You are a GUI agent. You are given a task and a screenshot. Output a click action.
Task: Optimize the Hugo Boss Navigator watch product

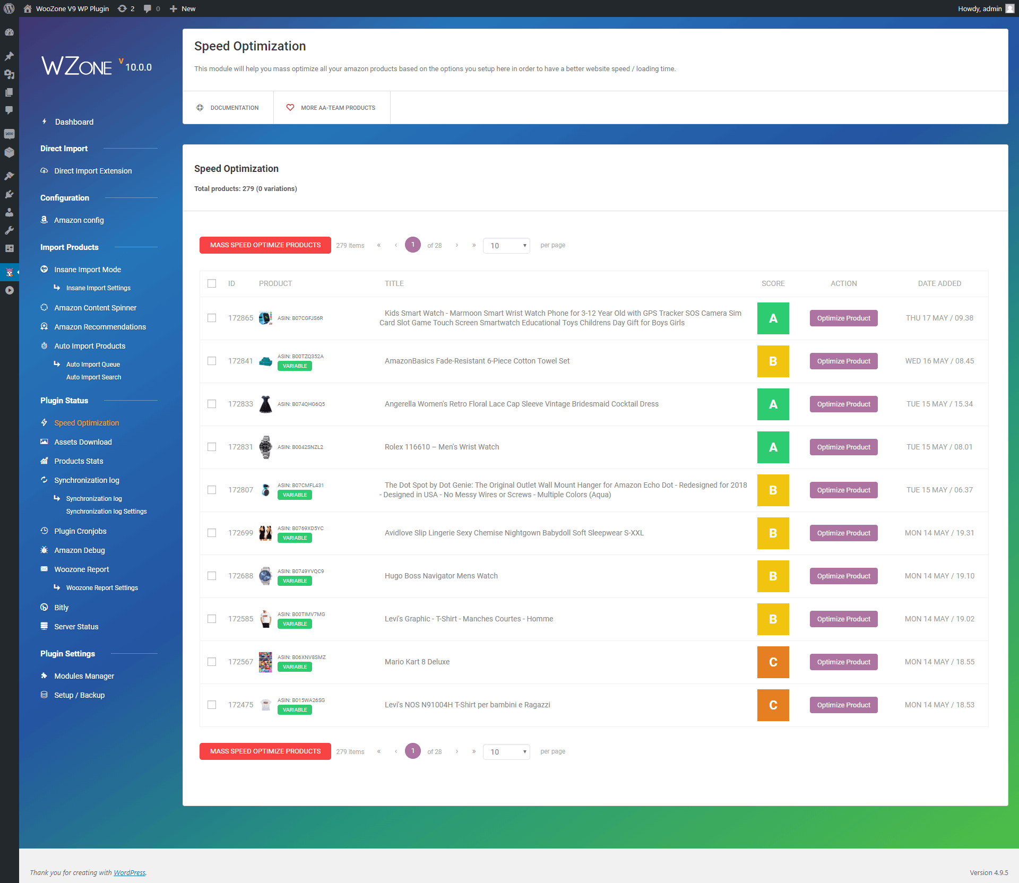(843, 576)
